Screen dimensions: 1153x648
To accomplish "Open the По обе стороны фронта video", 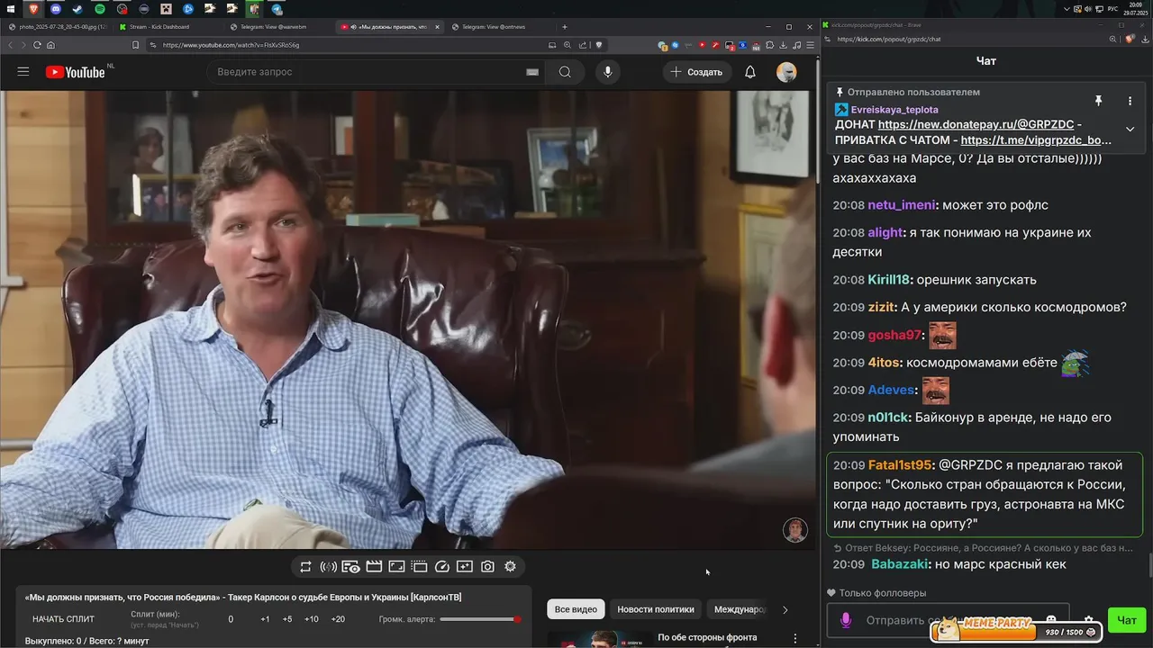I will (x=707, y=637).
